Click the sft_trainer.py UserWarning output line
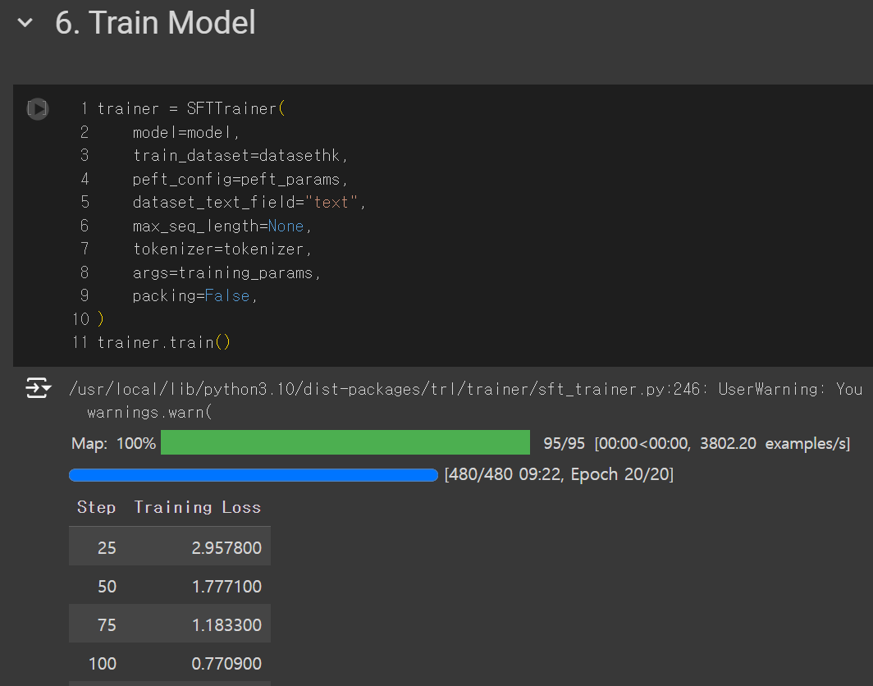Image resolution: width=873 pixels, height=686 pixels. tap(465, 389)
